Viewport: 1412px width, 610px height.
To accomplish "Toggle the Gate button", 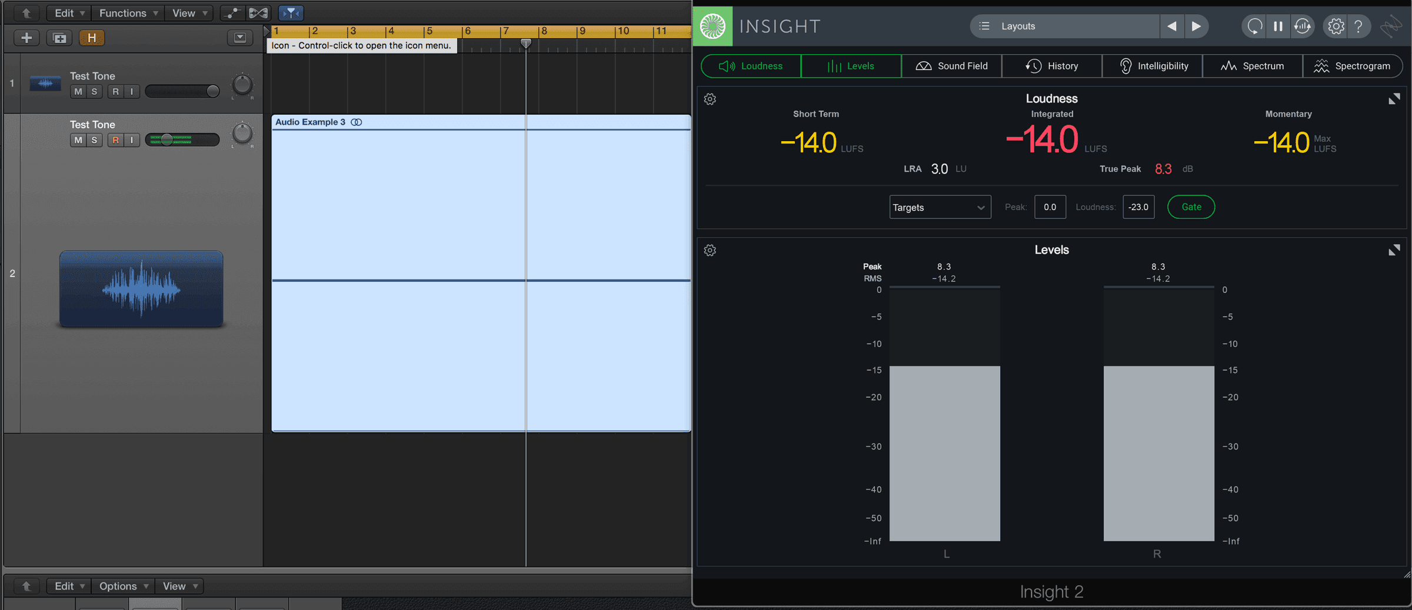I will (1191, 207).
